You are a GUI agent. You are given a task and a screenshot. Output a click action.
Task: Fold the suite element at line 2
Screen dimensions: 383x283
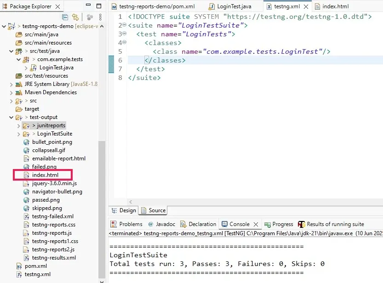click(x=124, y=25)
